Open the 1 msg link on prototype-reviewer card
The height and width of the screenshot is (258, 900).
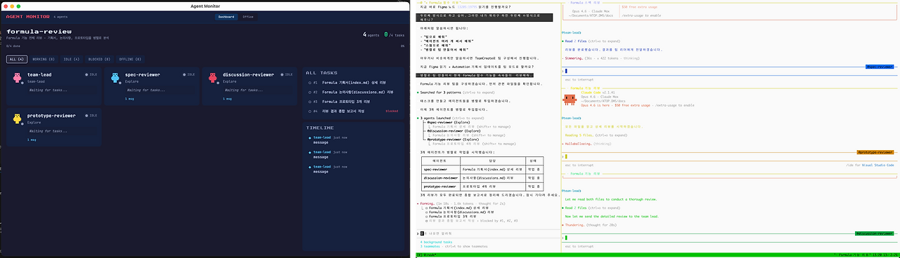click(x=32, y=140)
